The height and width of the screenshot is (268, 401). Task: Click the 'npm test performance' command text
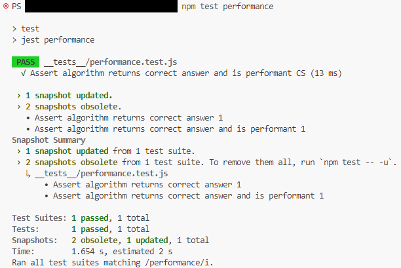coord(227,7)
